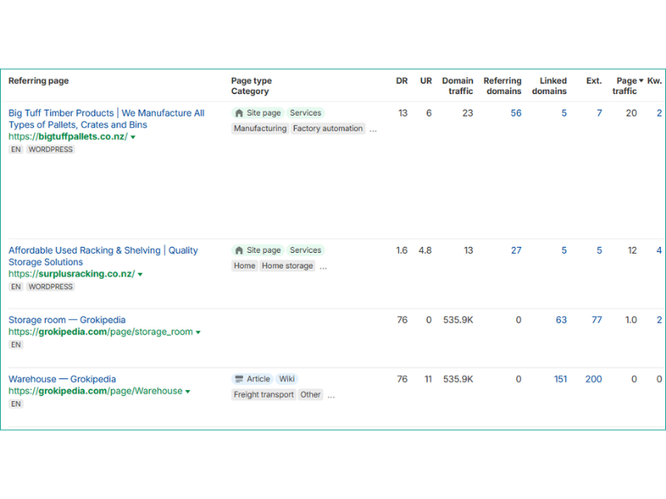Click the EN badge on the Warehouse row
The image size is (666, 499).
click(15, 404)
